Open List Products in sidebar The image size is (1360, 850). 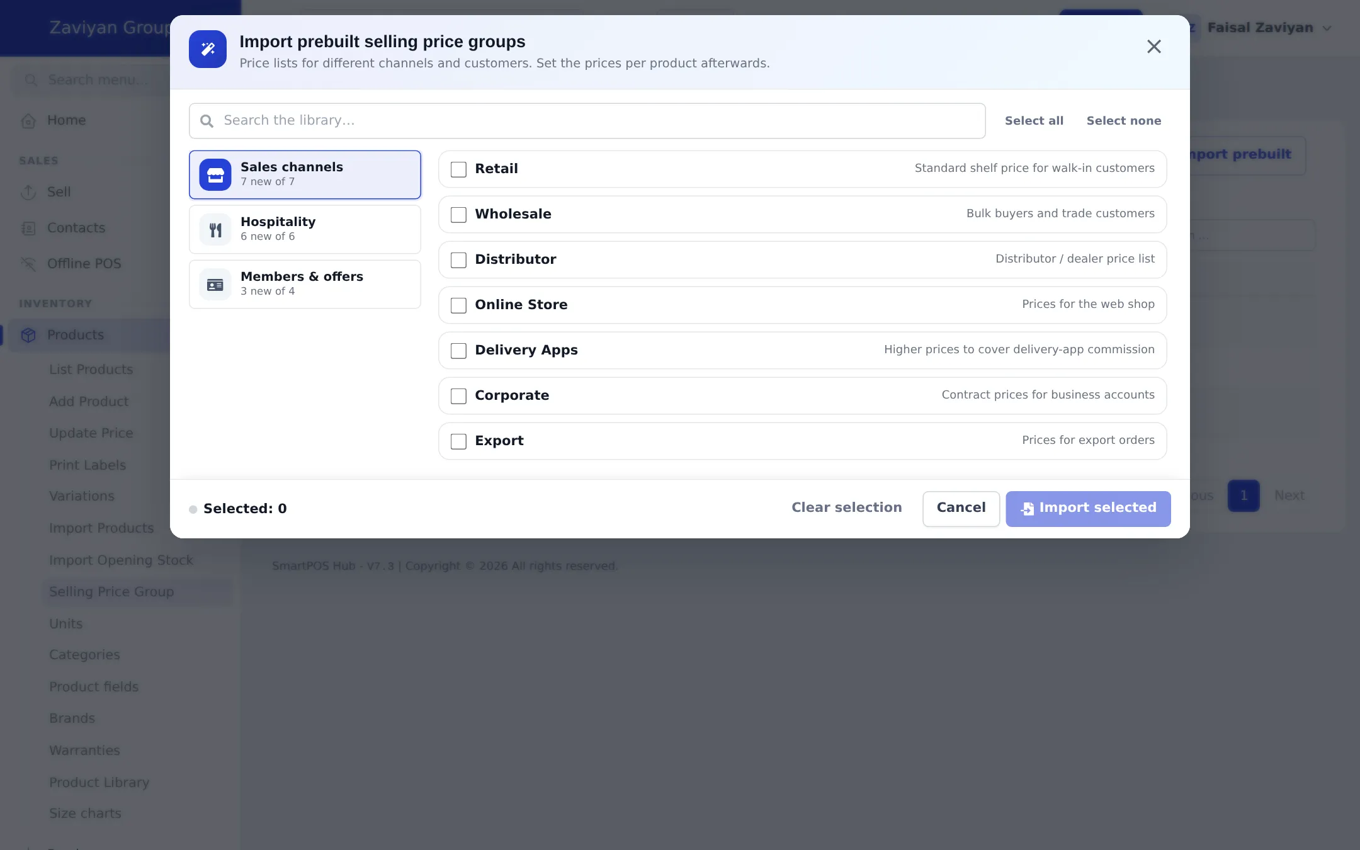click(x=91, y=370)
